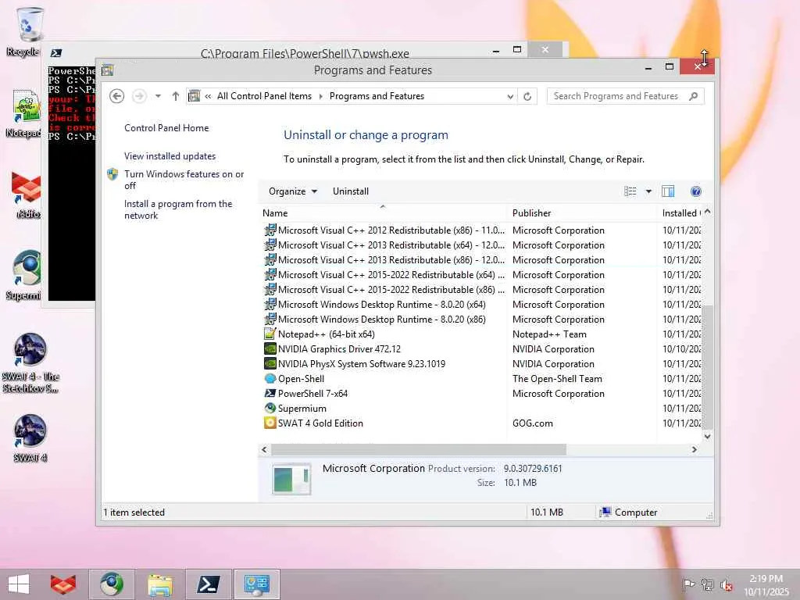Open View installed updates link
The height and width of the screenshot is (600, 800).
[170, 156]
